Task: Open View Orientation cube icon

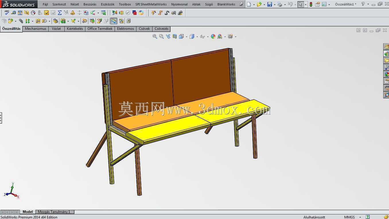Action: (181, 36)
